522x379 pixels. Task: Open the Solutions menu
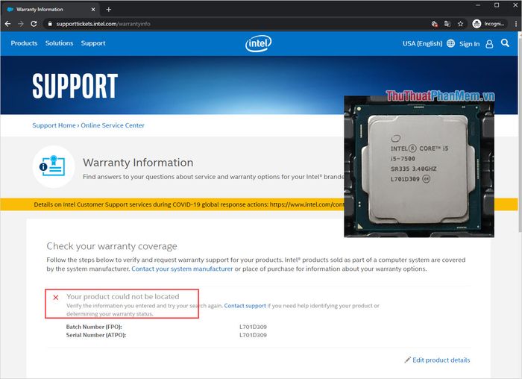click(59, 43)
